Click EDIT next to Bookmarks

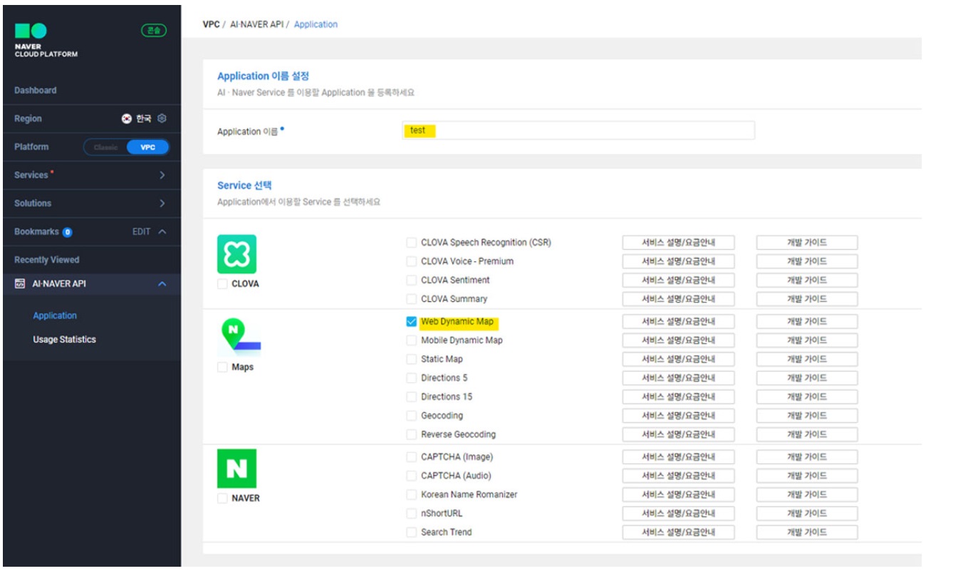pos(141,232)
